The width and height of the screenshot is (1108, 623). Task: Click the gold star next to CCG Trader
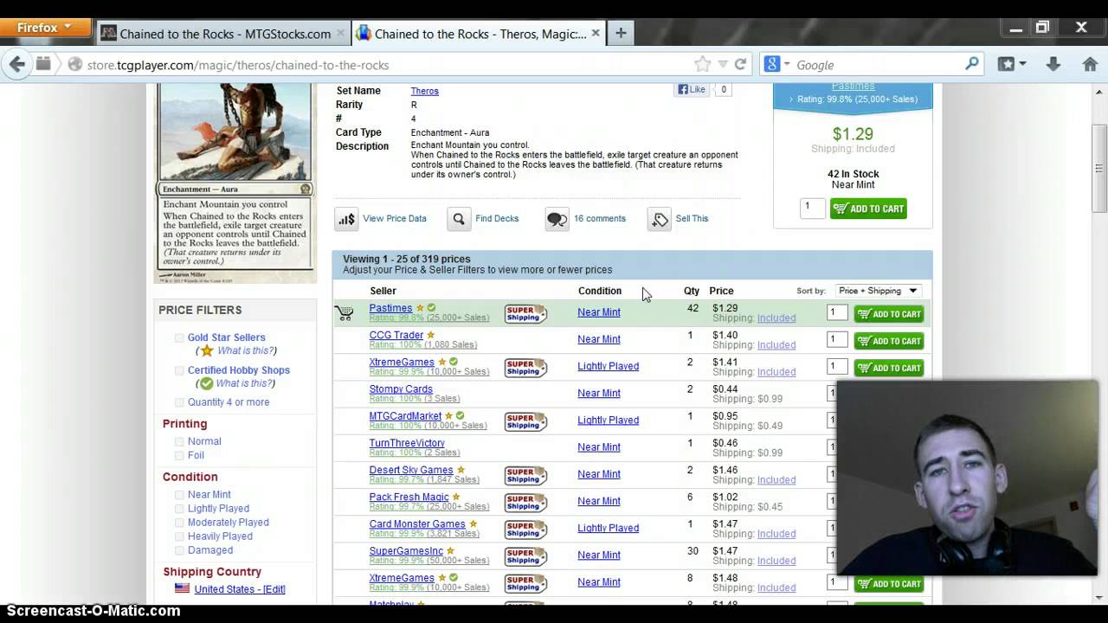(430, 335)
